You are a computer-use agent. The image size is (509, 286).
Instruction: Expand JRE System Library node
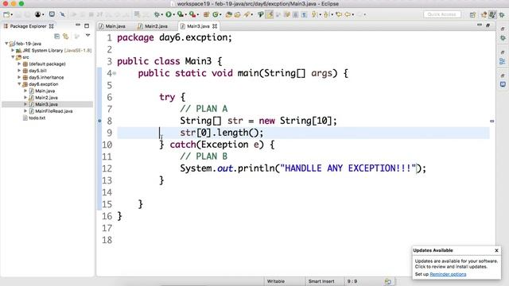[x=13, y=50]
